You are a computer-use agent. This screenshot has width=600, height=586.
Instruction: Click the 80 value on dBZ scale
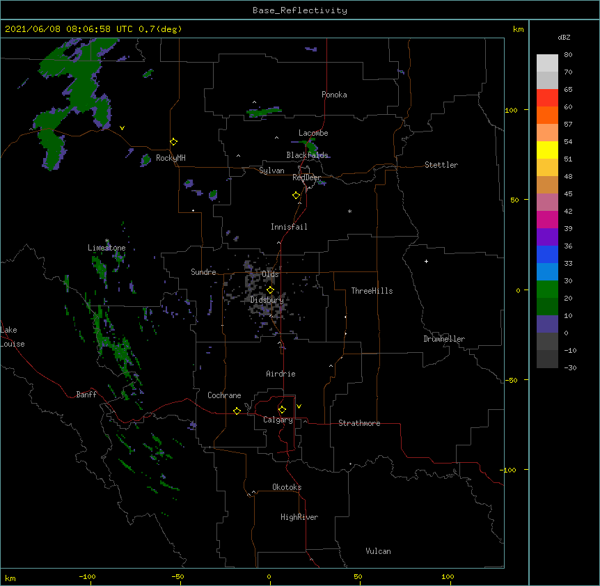[568, 55]
